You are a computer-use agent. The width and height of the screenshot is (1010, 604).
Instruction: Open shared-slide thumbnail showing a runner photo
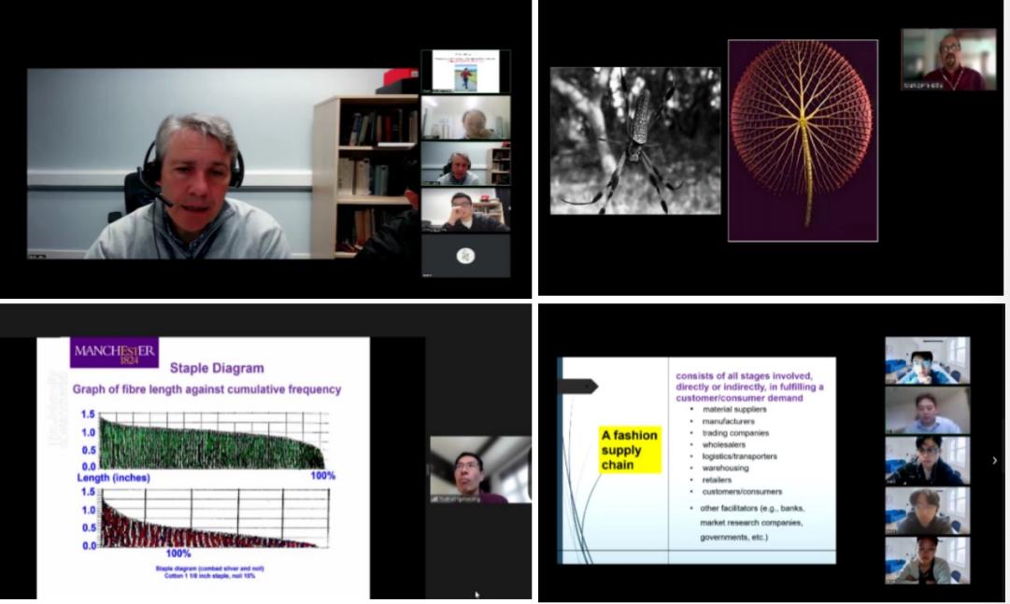[465, 71]
